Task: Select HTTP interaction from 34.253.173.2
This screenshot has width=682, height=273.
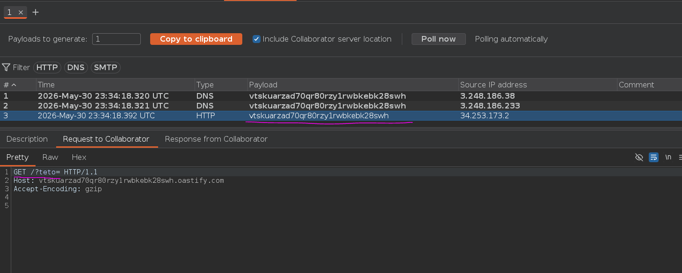Action: (341, 115)
